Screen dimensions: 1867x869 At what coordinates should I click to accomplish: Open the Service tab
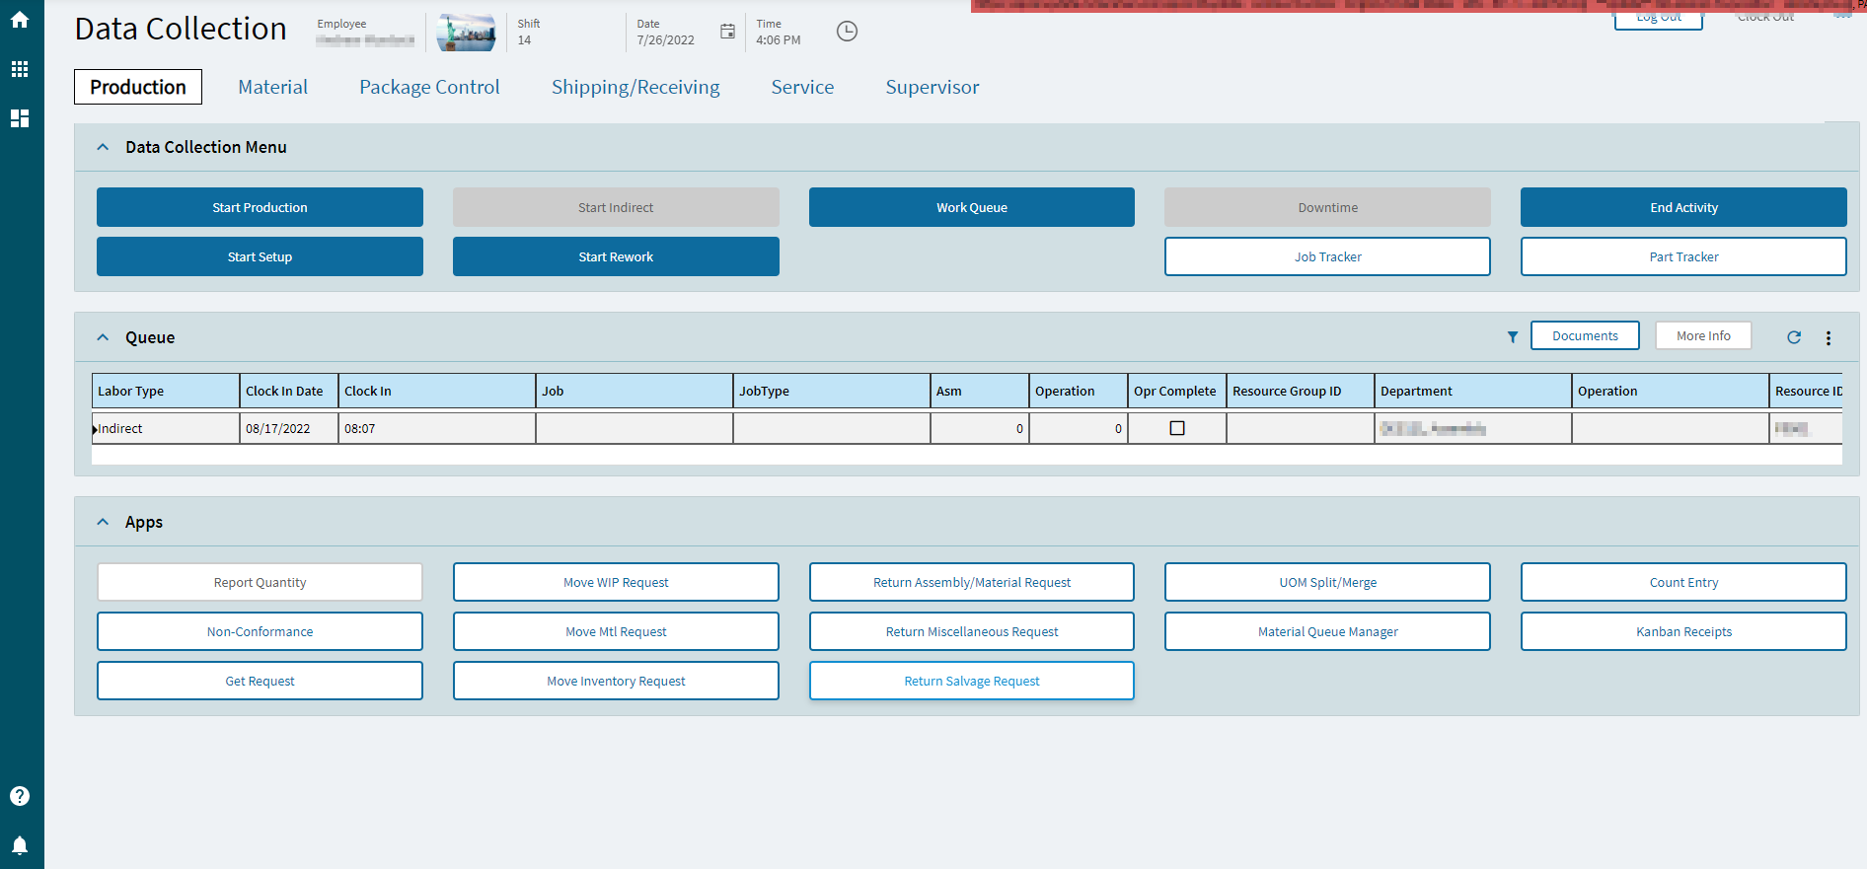point(802,87)
